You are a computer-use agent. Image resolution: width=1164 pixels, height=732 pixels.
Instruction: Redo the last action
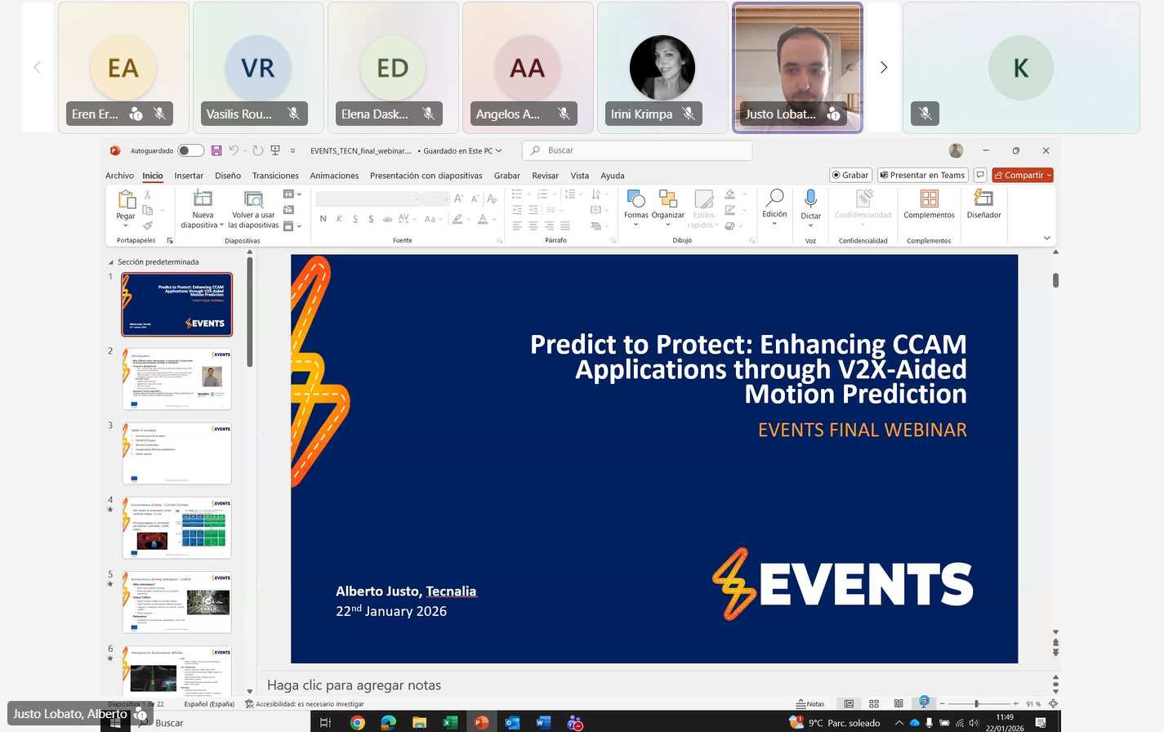pyautogui.click(x=258, y=150)
